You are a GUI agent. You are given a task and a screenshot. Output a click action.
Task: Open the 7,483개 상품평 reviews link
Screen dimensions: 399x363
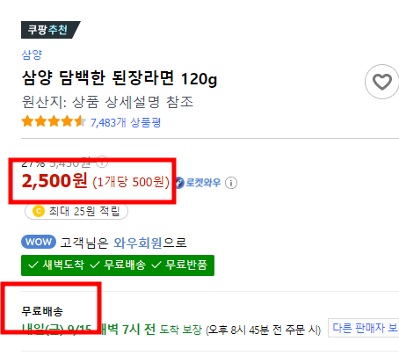pos(126,122)
